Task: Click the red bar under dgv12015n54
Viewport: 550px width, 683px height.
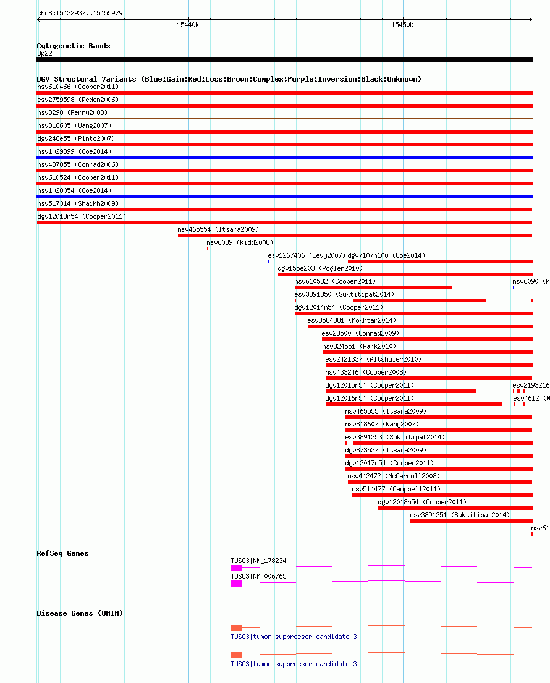Action: [400, 391]
